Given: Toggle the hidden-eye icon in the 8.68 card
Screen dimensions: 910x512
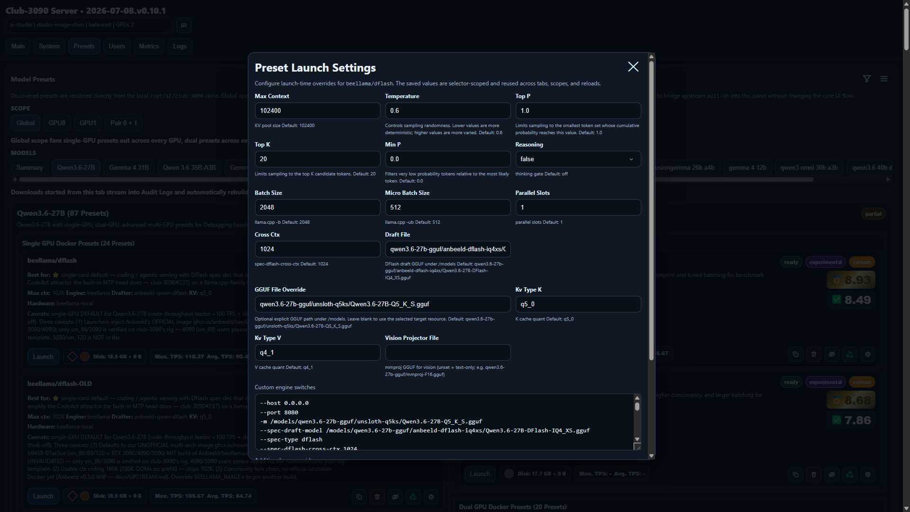Looking at the screenshot, I should click(832, 474).
